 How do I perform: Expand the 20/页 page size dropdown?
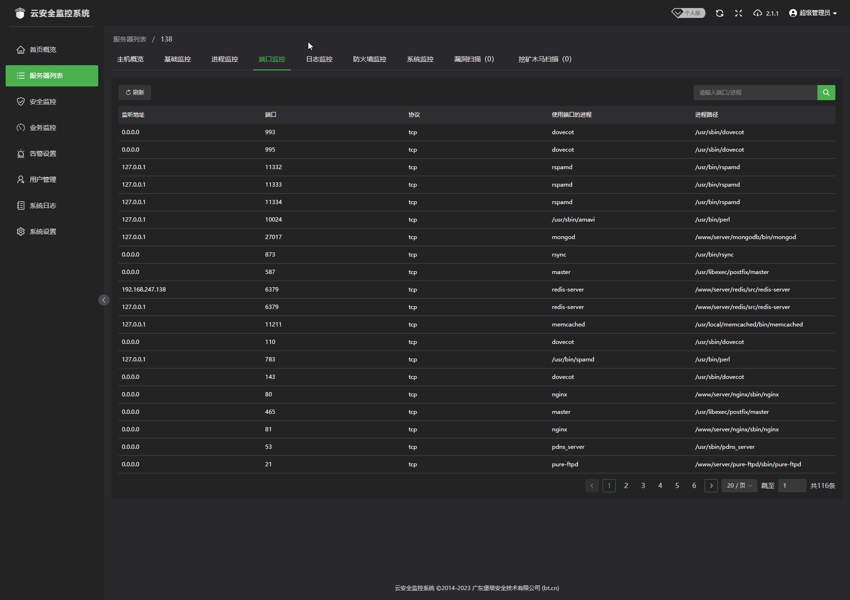click(x=739, y=486)
